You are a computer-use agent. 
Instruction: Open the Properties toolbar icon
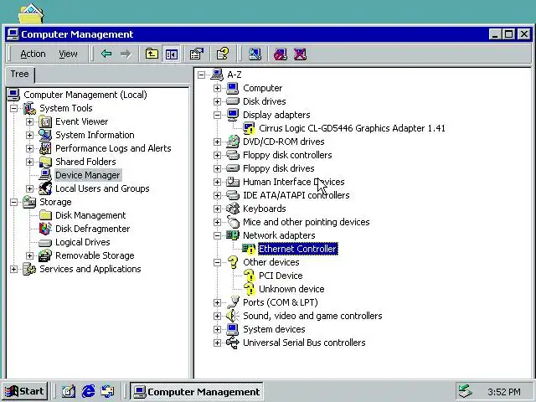point(197,54)
